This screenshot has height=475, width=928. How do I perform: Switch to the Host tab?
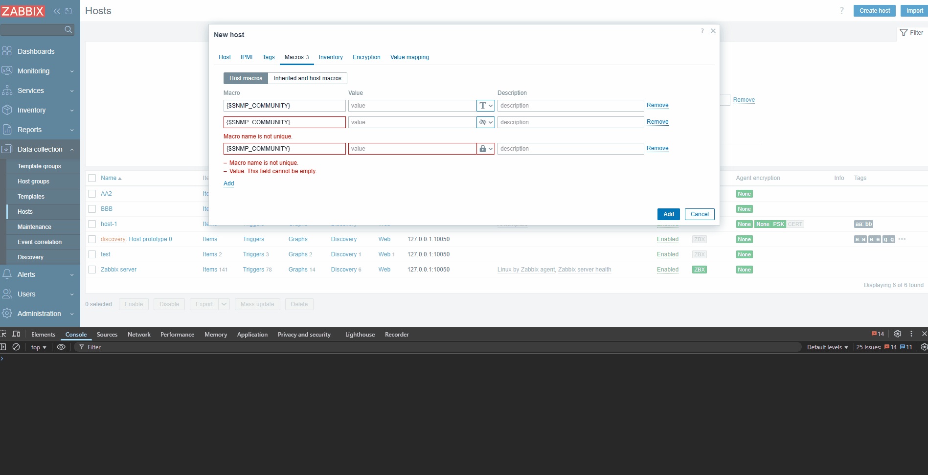225,57
